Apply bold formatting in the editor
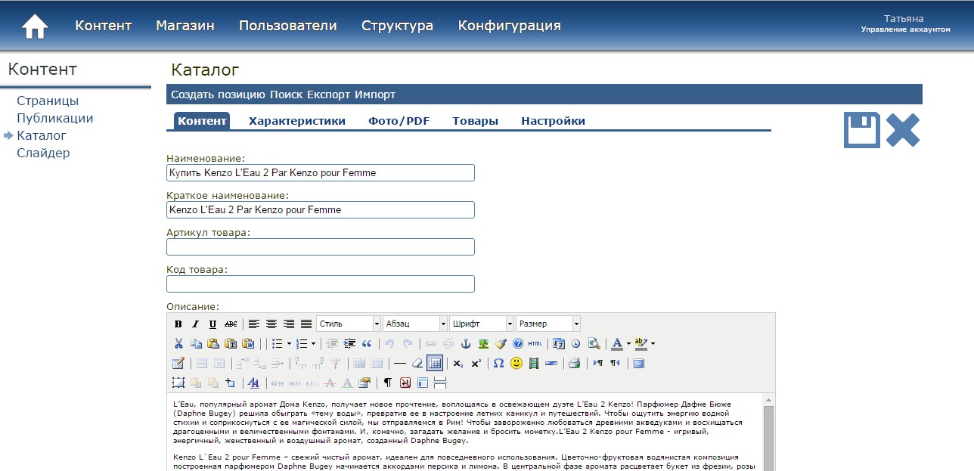 click(178, 324)
